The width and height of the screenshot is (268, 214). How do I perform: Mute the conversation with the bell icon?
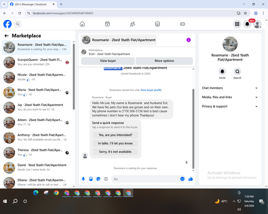[222, 72]
